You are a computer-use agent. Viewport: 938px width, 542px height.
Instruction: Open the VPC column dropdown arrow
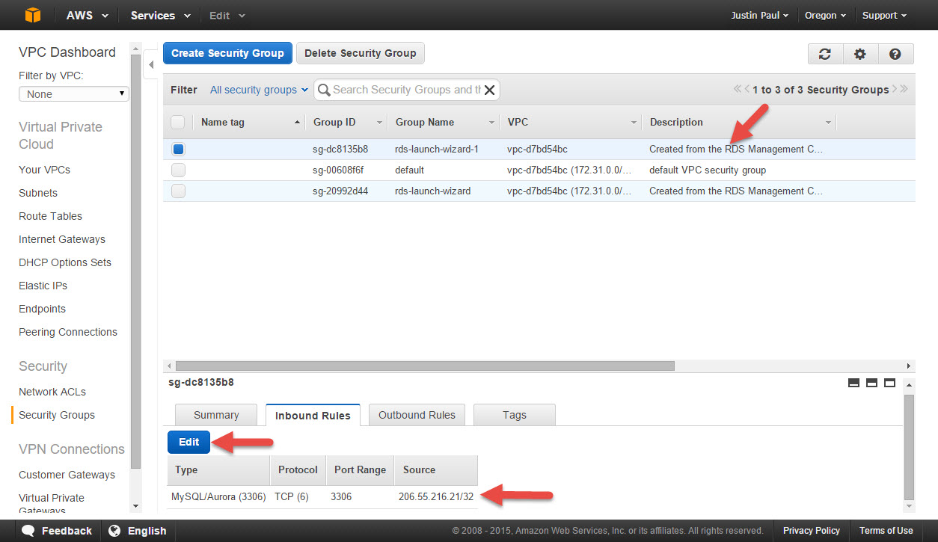(634, 123)
